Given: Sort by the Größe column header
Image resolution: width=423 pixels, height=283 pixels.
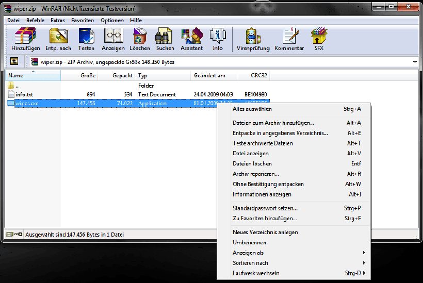Looking at the screenshot, I should [x=79, y=75].
